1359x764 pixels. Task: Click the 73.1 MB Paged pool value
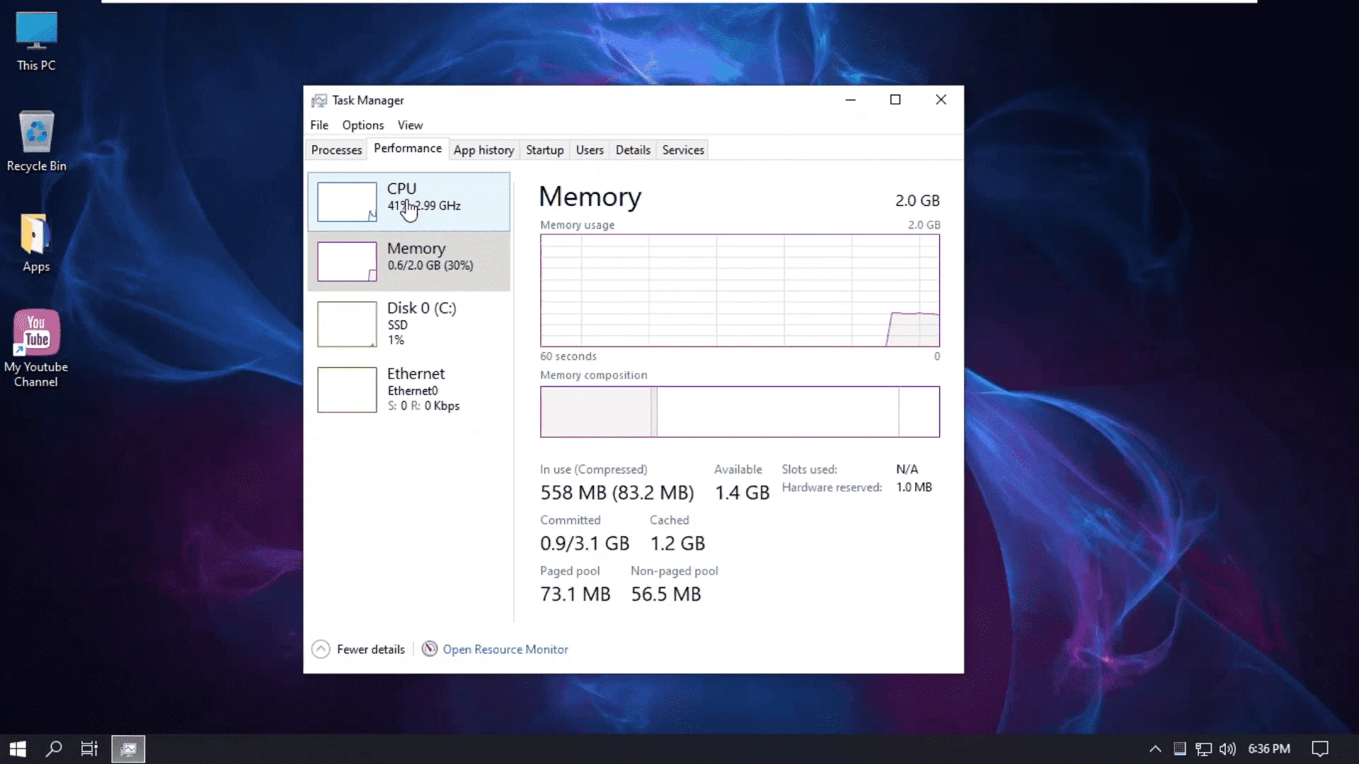(575, 594)
